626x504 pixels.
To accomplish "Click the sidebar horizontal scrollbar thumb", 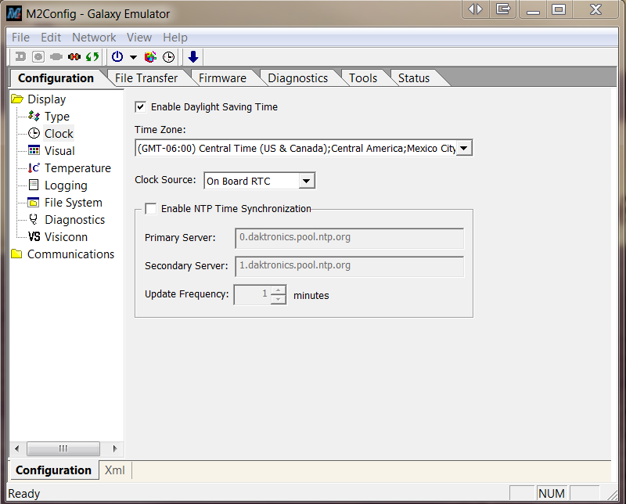I will 63,448.
